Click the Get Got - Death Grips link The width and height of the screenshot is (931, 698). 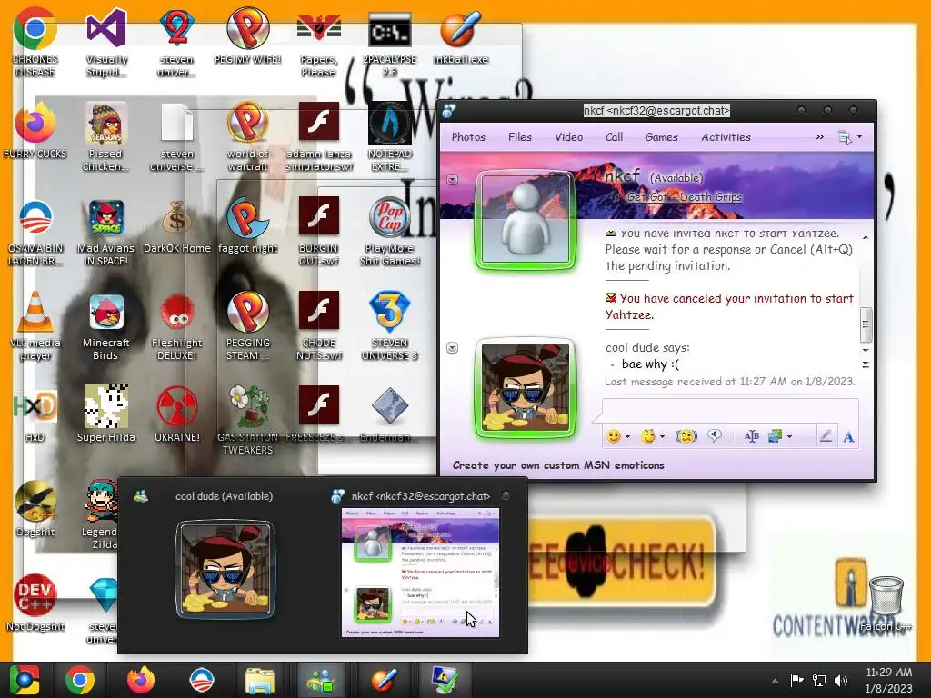[x=684, y=197]
